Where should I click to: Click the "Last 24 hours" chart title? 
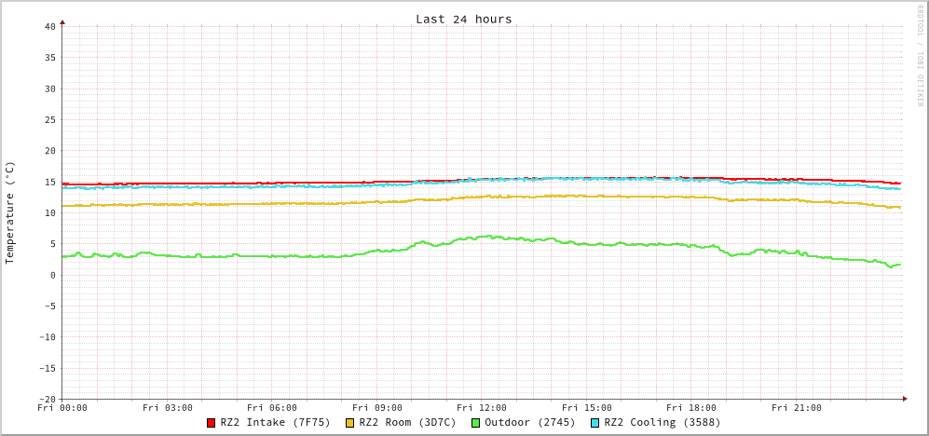click(x=463, y=19)
